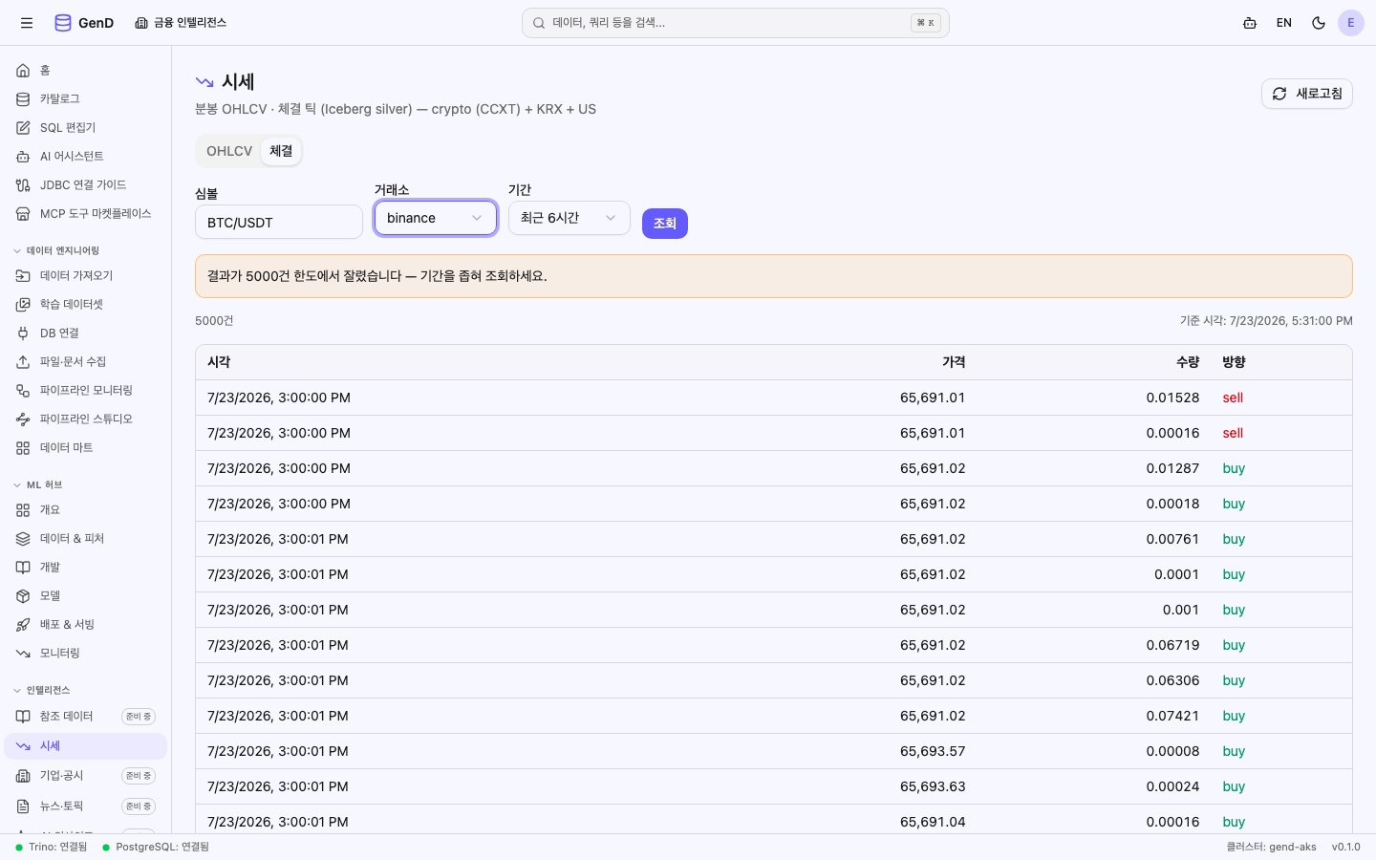The width and height of the screenshot is (1376, 860).
Task: Select the 체결 tab
Action: click(281, 151)
